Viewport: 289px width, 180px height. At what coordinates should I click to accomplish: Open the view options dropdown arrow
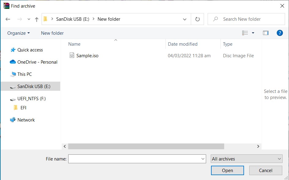(x=253, y=33)
